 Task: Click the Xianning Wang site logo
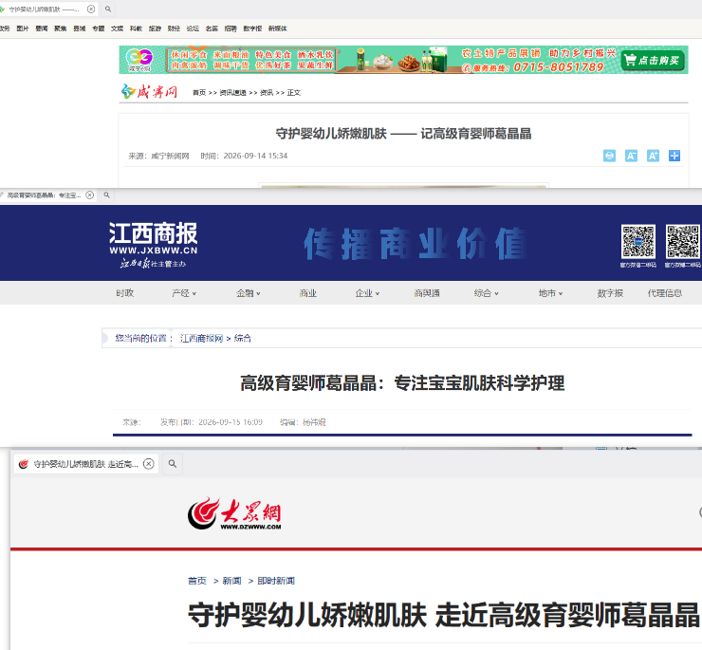coord(149,92)
